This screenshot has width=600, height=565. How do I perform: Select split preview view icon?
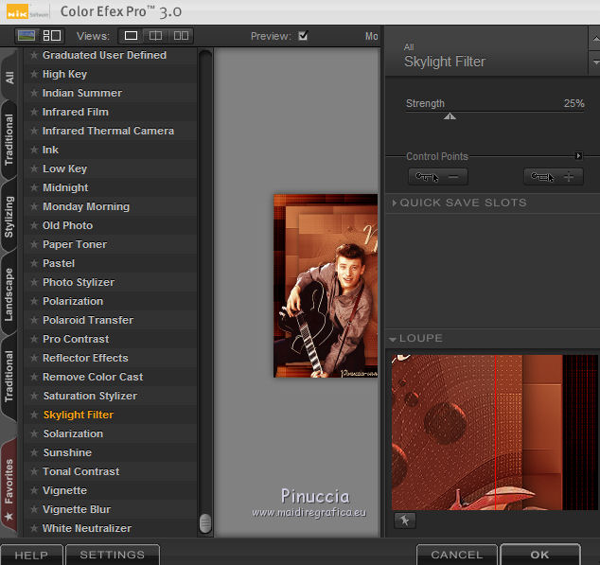(x=155, y=36)
